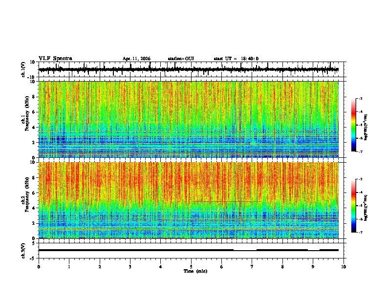Click the "10" tick on the time axis
This screenshot has width=387, height=299.
pos(344,267)
